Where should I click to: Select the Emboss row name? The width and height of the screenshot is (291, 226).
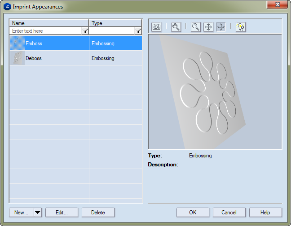pyautogui.click(x=34, y=43)
